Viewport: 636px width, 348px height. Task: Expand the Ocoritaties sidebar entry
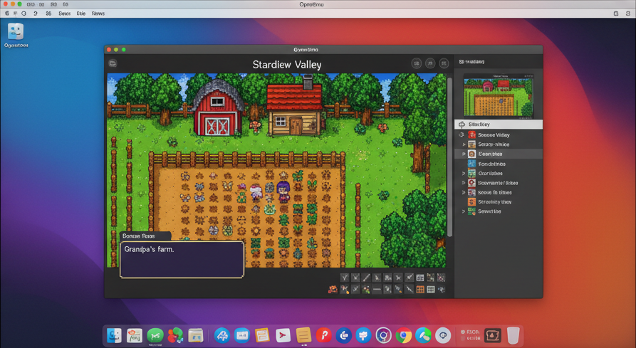click(464, 173)
